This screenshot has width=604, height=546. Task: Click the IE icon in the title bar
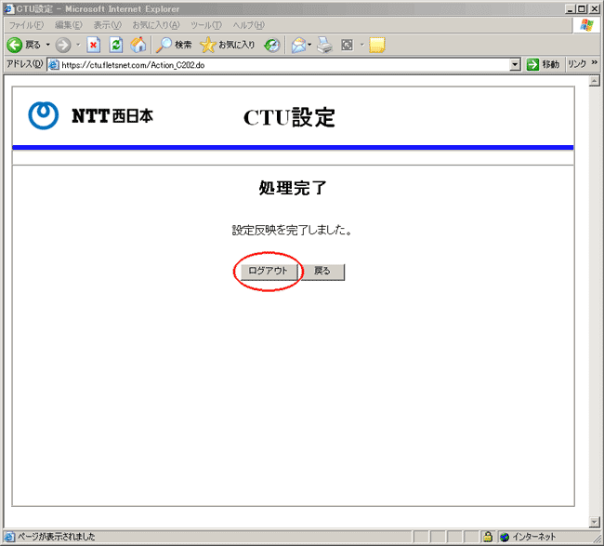pyautogui.click(x=8, y=8)
